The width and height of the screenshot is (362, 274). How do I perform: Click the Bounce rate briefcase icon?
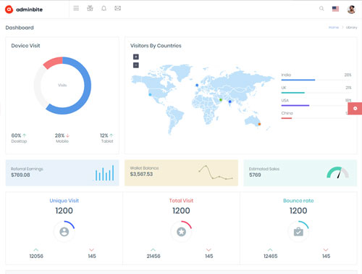[298, 232]
